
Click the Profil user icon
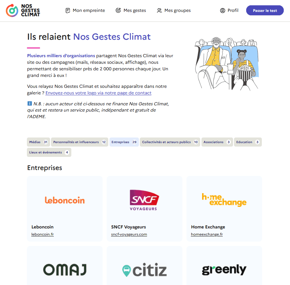[222, 11]
